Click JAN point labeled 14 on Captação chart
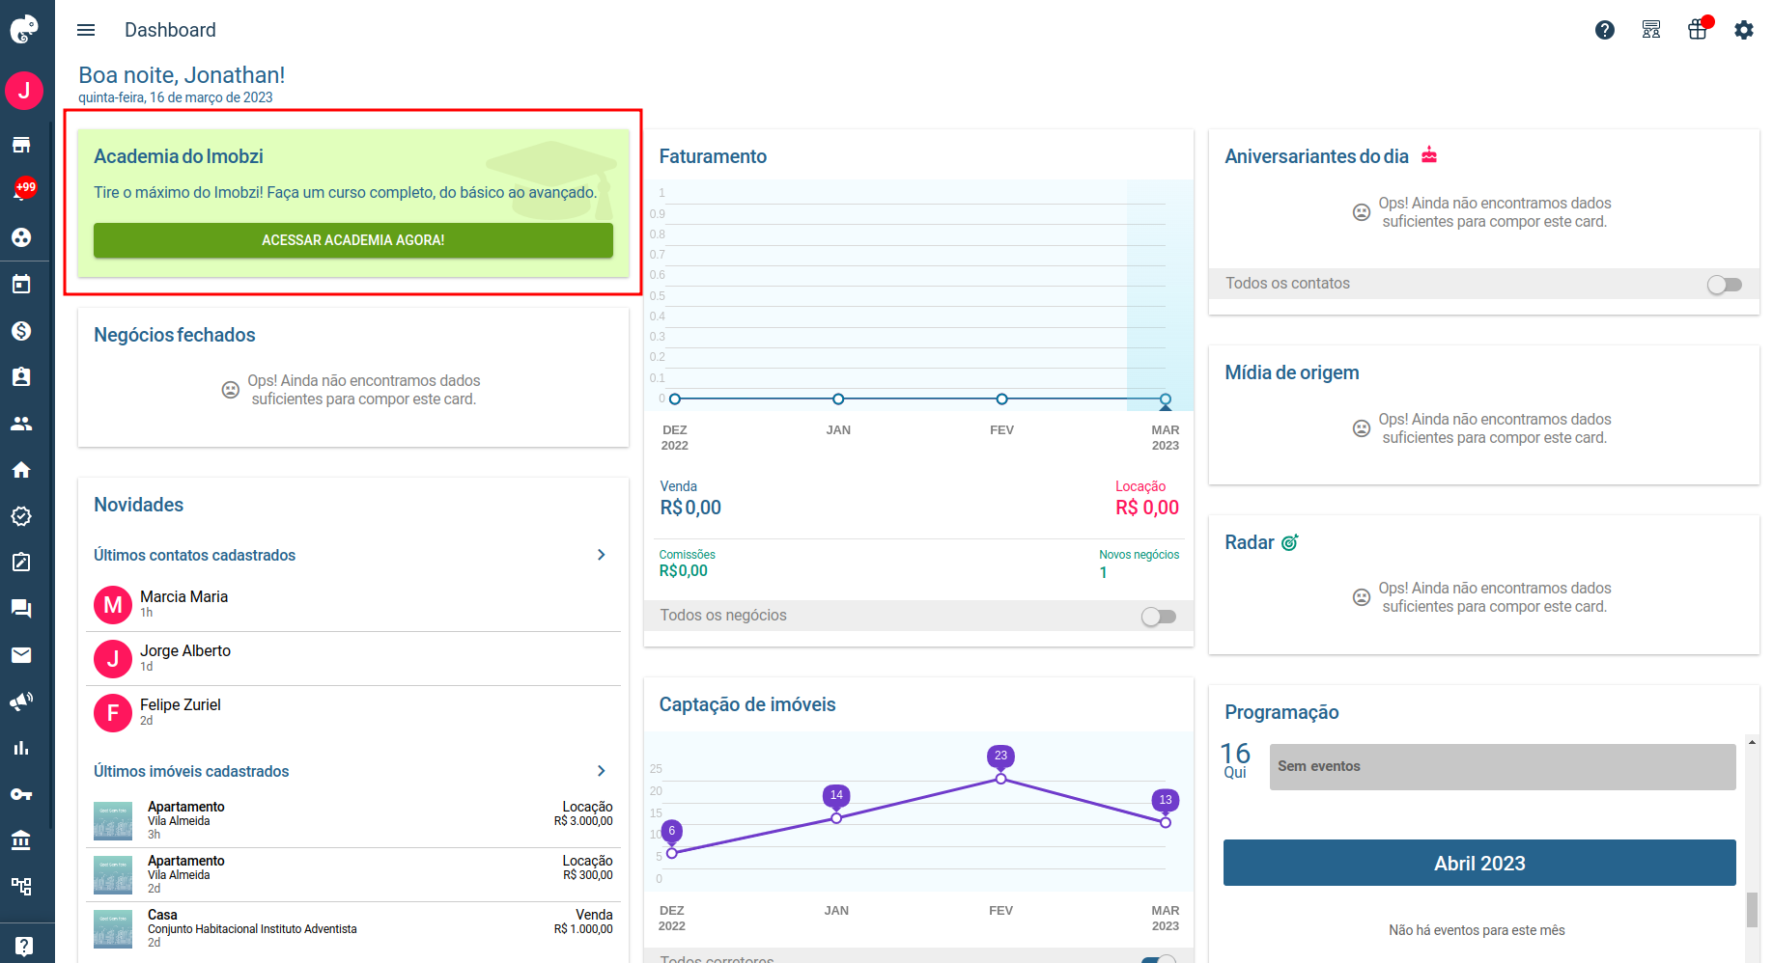The width and height of the screenshot is (1773, 963). click(x=836, y=817)
